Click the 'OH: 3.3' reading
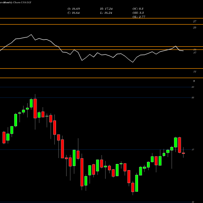This screenshot has width=203, height=203. [x=138, y=13]
